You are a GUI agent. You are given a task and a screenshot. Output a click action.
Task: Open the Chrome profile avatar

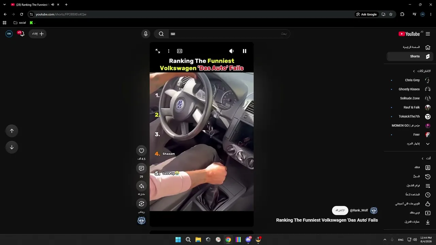point(423,14)
